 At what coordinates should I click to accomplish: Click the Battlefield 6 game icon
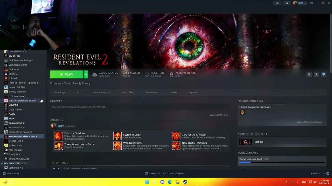(6, 168)
